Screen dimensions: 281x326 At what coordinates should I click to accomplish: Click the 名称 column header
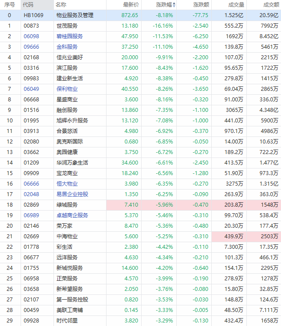61,5
